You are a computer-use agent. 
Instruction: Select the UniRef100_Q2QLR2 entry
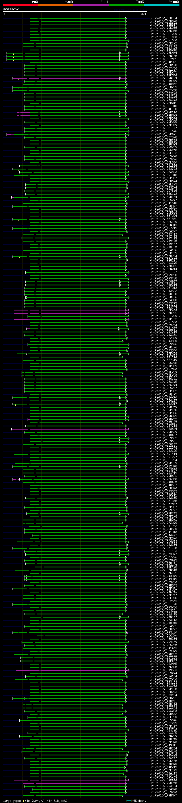[x=163, y=394]
